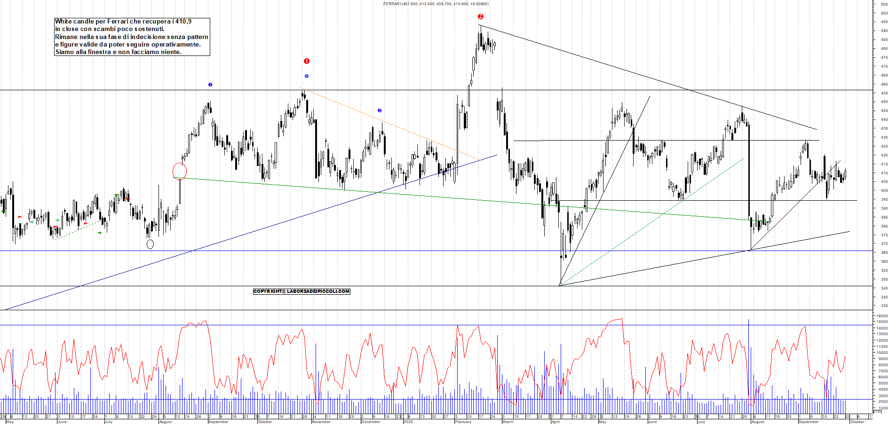
Task: Click the December label on the time axis
Action: pyautogui.click(x=371, y=422)
